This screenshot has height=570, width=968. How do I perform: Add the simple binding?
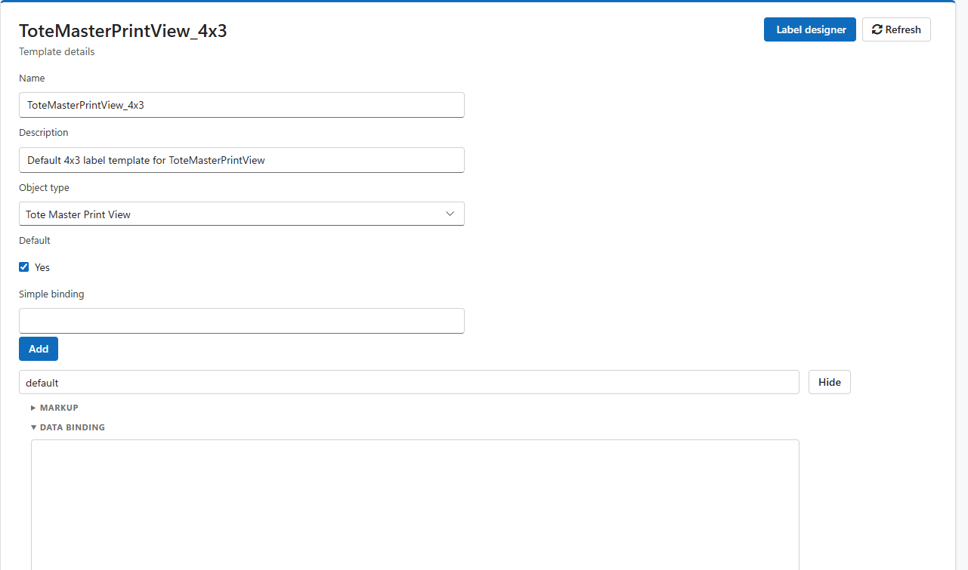39,349
